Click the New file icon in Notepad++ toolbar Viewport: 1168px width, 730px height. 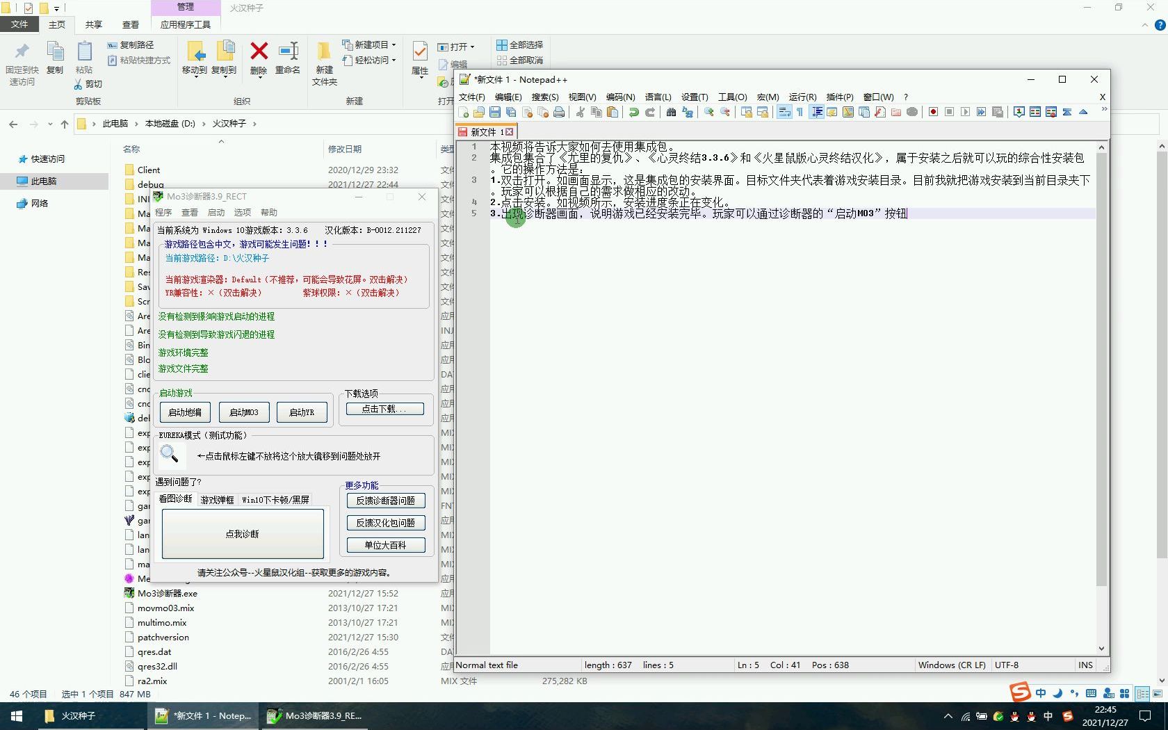pyautogui.click(x=464, y=112)
